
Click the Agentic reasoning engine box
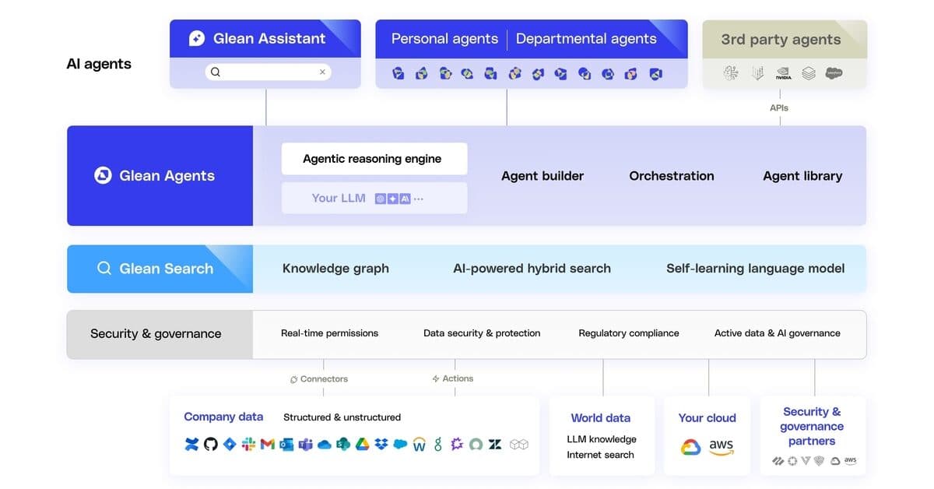[374, 159]
